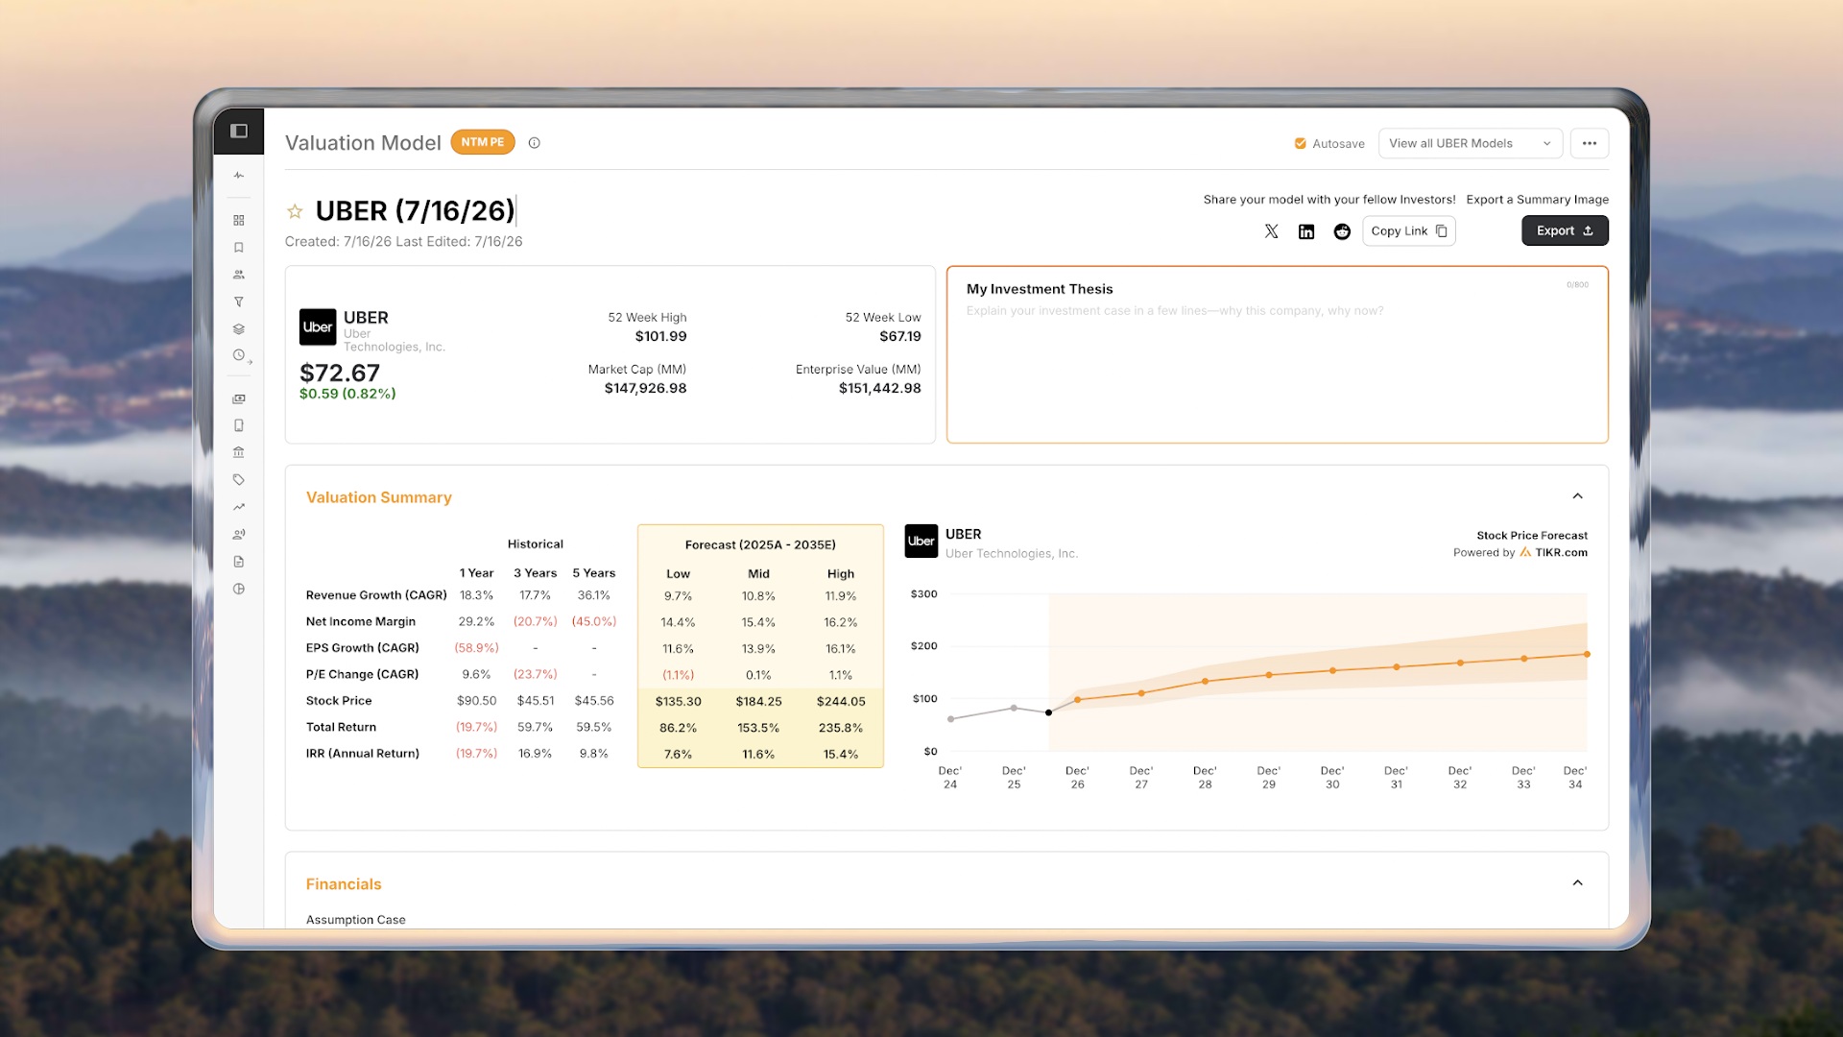Click the info icon beside NTM PE
The width and height of the screenshot is (1843, 1037).
pos(535,143)
